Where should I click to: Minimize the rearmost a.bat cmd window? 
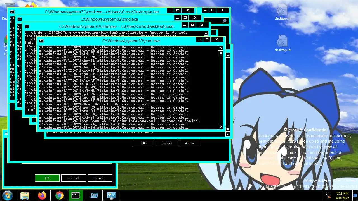coord(170,10)
